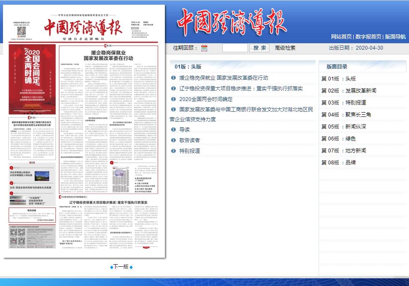Click the right arrow beside 下一版
Image resolution: width=409 pixels, height=286 pixels.
pos(131,267)
